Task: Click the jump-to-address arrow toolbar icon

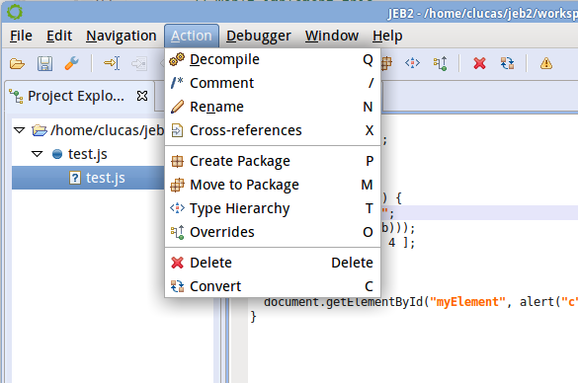Action: pos(112,63)
